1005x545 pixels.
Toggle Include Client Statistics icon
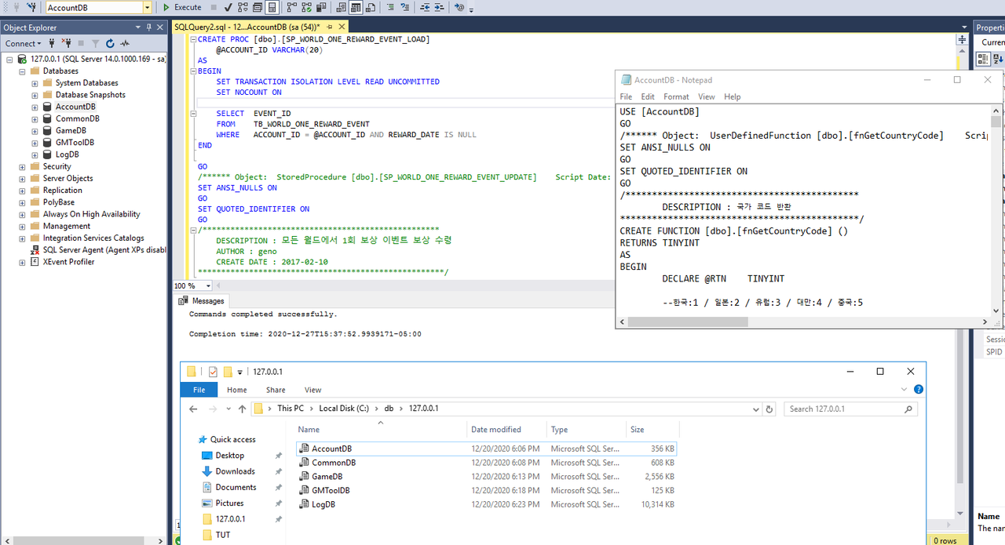(321, 7)
